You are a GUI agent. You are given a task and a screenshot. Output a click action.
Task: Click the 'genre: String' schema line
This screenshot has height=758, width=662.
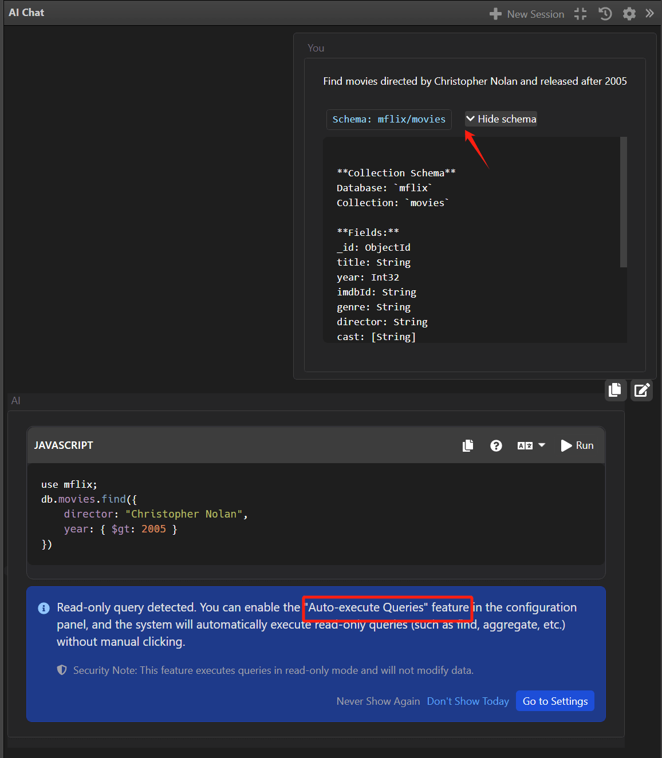point(373,307)
